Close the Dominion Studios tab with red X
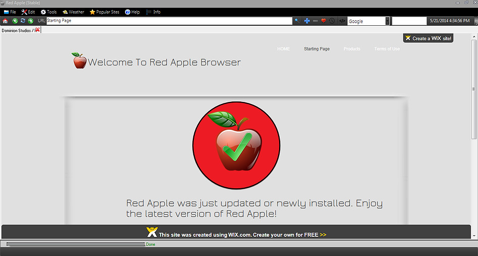478x256 pixels. point(37,30)
